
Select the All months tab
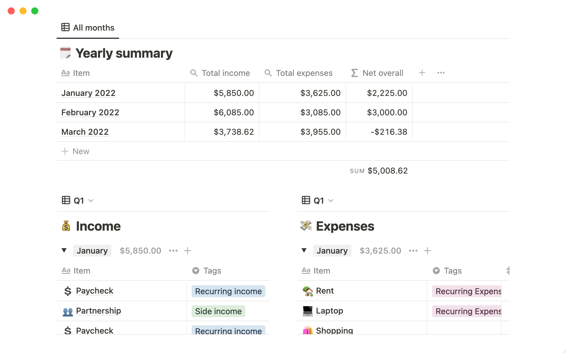tap(88, 28)
